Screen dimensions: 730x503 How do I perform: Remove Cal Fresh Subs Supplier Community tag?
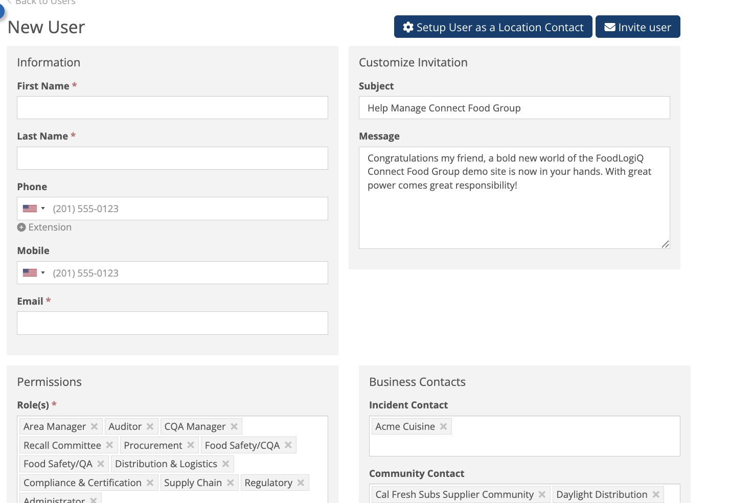pos(542,494)
